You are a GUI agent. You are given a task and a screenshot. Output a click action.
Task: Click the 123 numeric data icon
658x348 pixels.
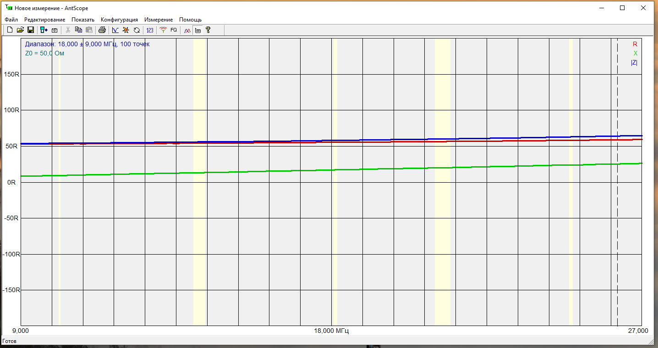pos(150,30)
